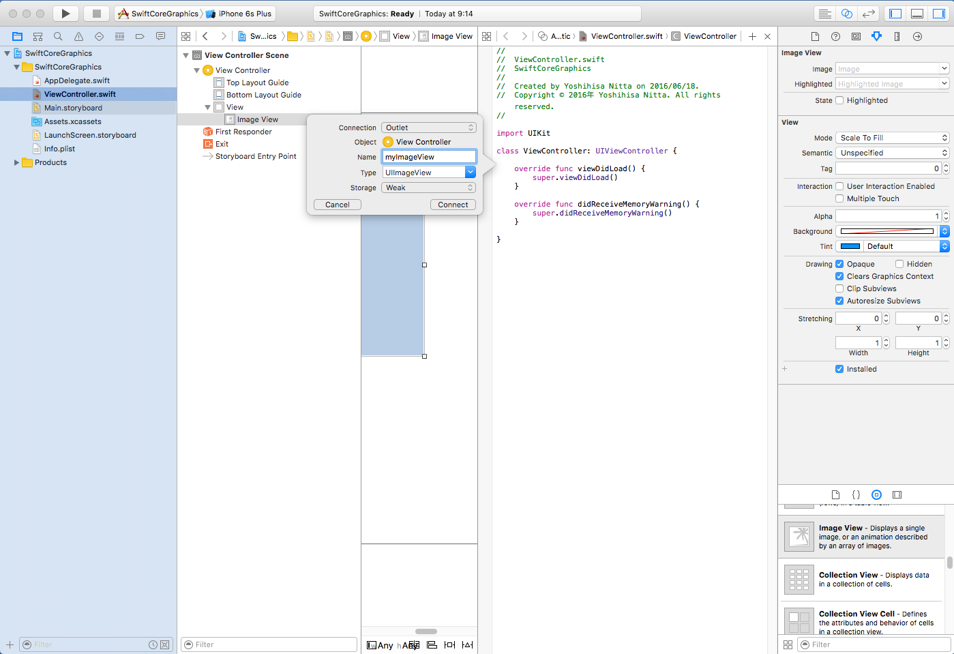954x654 pixels.
Task: Open the Assistant editor mode
Action: point(846,14)
